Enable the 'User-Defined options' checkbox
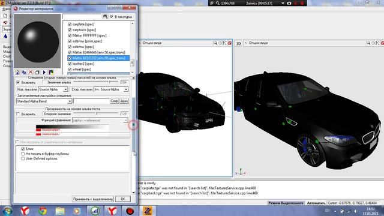 (x=23, y=158)
